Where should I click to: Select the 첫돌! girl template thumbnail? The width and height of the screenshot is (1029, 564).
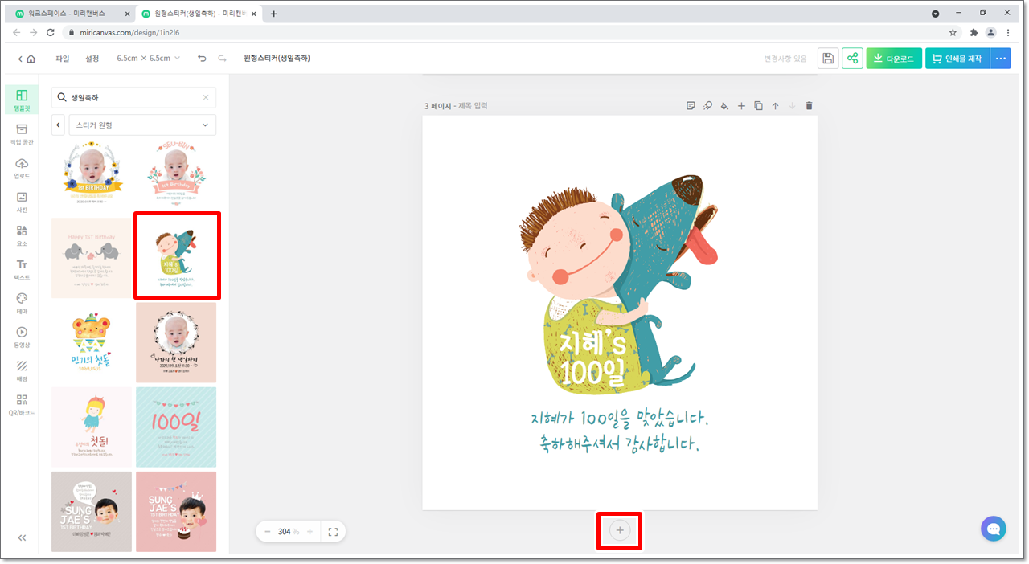point(92,427)
